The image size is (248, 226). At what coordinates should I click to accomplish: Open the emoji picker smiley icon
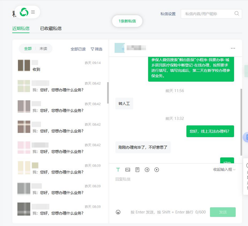118,212
